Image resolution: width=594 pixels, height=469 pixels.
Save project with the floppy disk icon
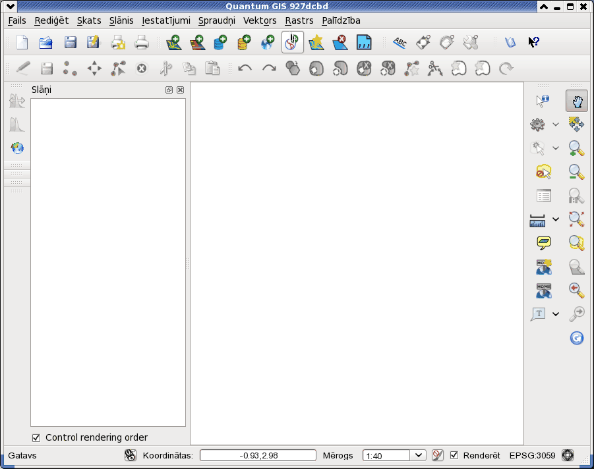(x=71, y=42)
